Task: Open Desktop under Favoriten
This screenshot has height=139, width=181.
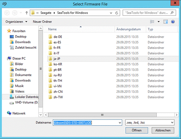Action: click(18, 37)
